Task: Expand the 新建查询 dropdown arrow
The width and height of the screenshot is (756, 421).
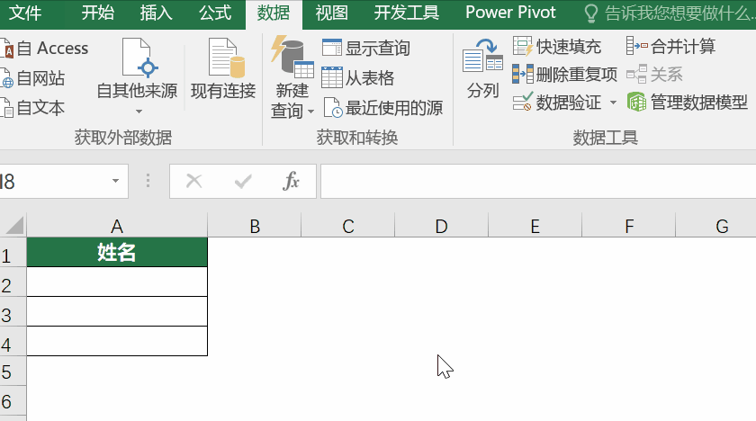Action: (311, 112)
